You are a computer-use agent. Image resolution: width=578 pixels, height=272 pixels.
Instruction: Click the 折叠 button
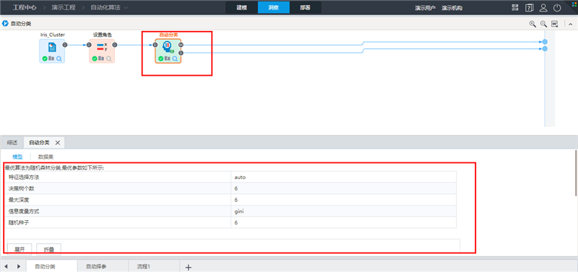(x=49, y=249)
